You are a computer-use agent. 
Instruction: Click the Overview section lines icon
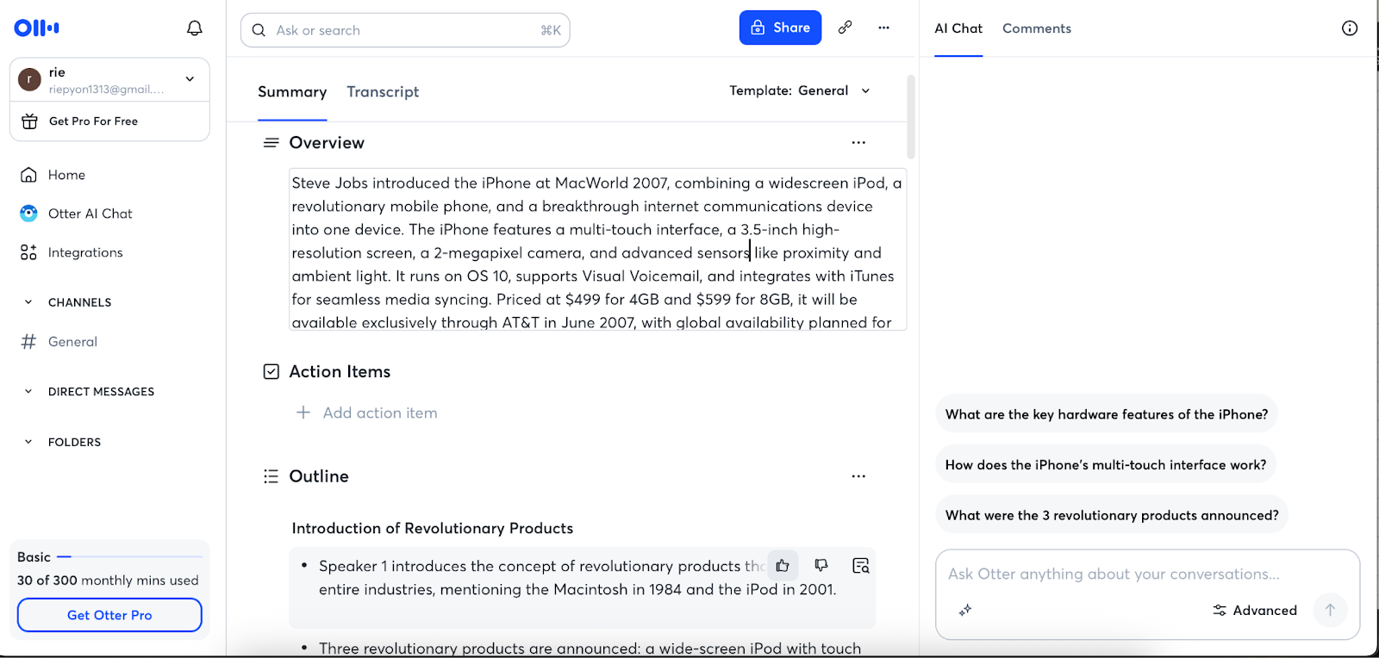271,143
